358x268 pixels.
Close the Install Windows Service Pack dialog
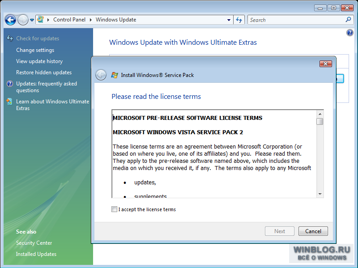coord(326,64)
